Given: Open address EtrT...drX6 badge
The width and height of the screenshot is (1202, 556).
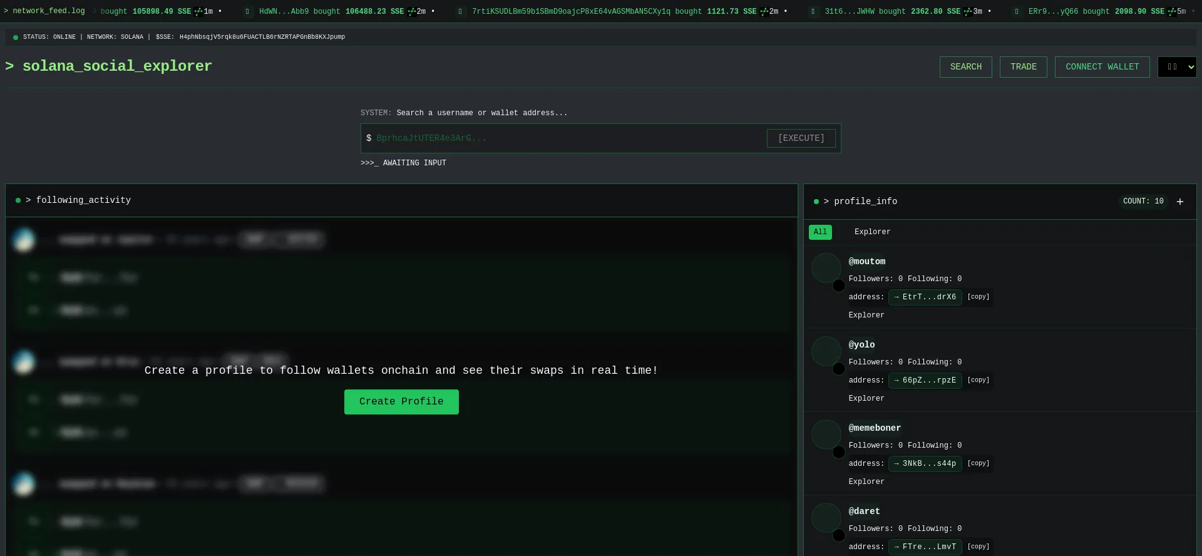Looking at the screenshot, I should (925, 297).
